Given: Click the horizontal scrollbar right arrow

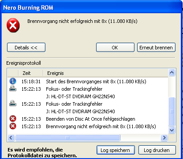Looking at the screenshot, I should 164,138.
